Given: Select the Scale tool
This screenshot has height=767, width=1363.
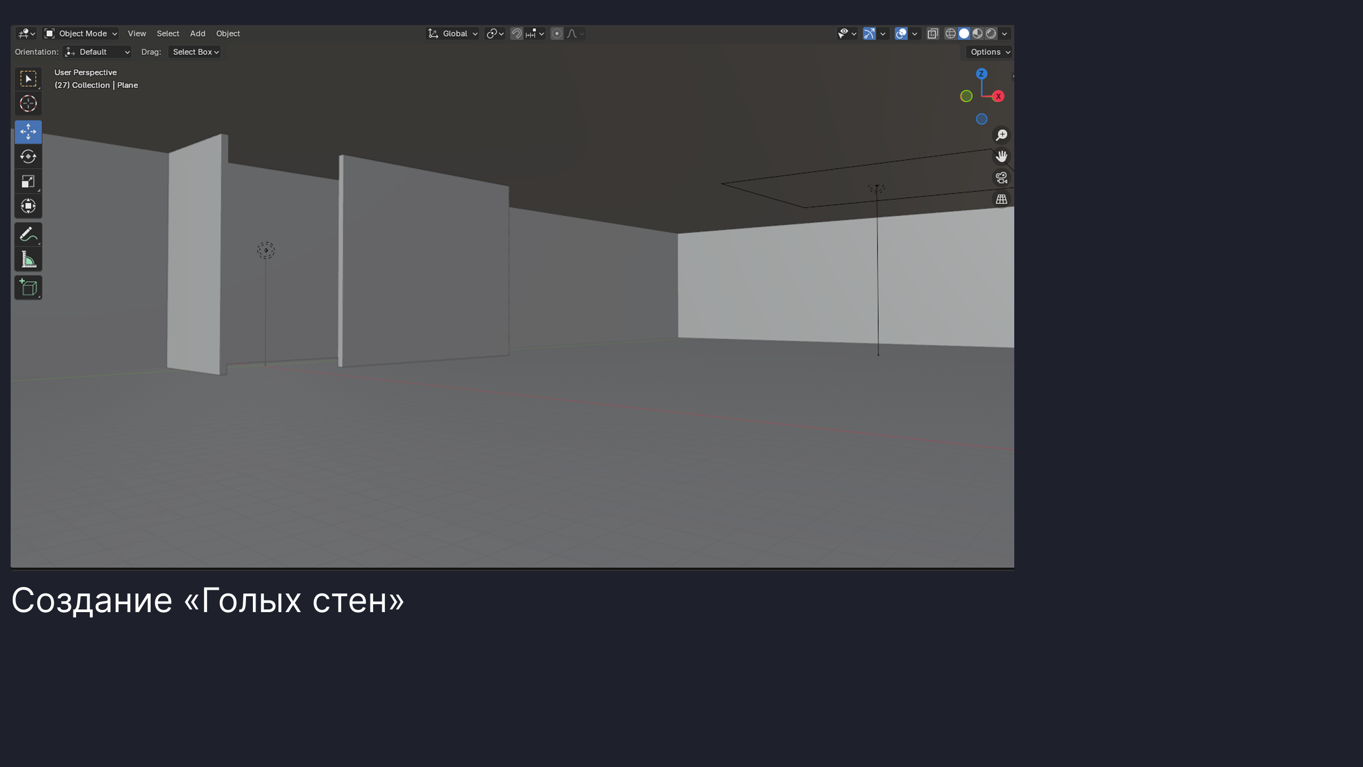Looking at the screenshot, I should pyautogui.click(x=28, y=181).
